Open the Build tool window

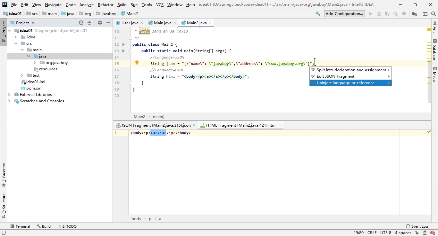(44, 226)
